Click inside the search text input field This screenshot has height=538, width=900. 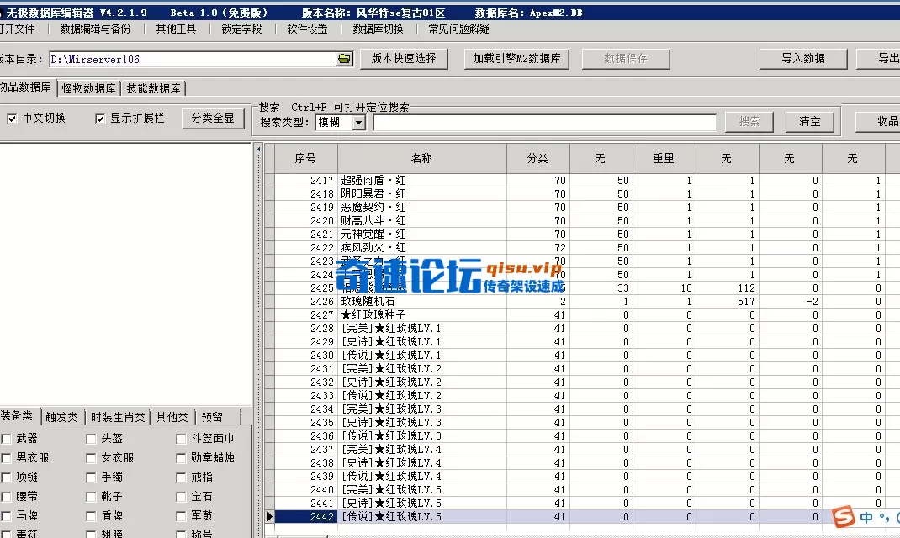pos(547,121)
